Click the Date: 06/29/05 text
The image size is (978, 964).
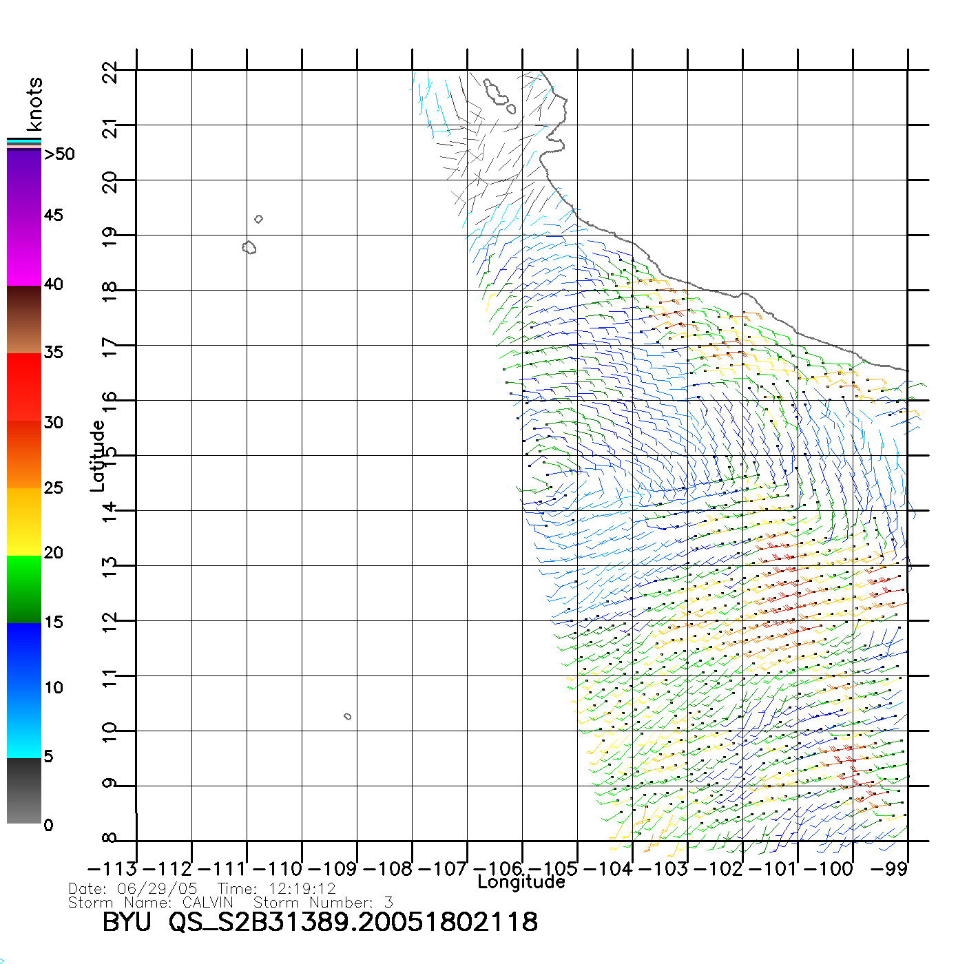tap(133, 889)
